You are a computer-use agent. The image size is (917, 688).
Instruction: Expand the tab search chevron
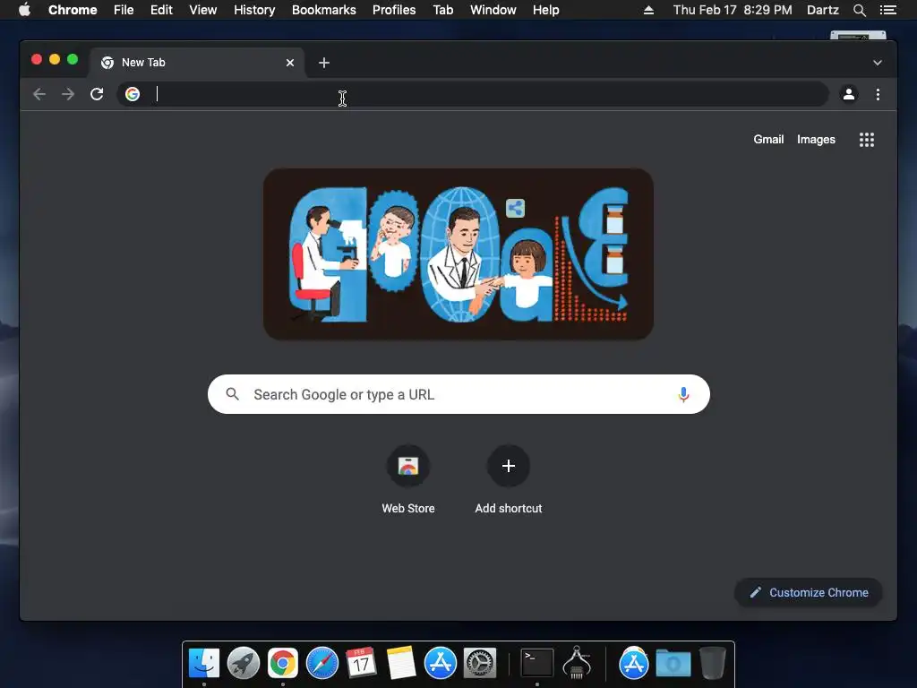click(x=878, y=63)
